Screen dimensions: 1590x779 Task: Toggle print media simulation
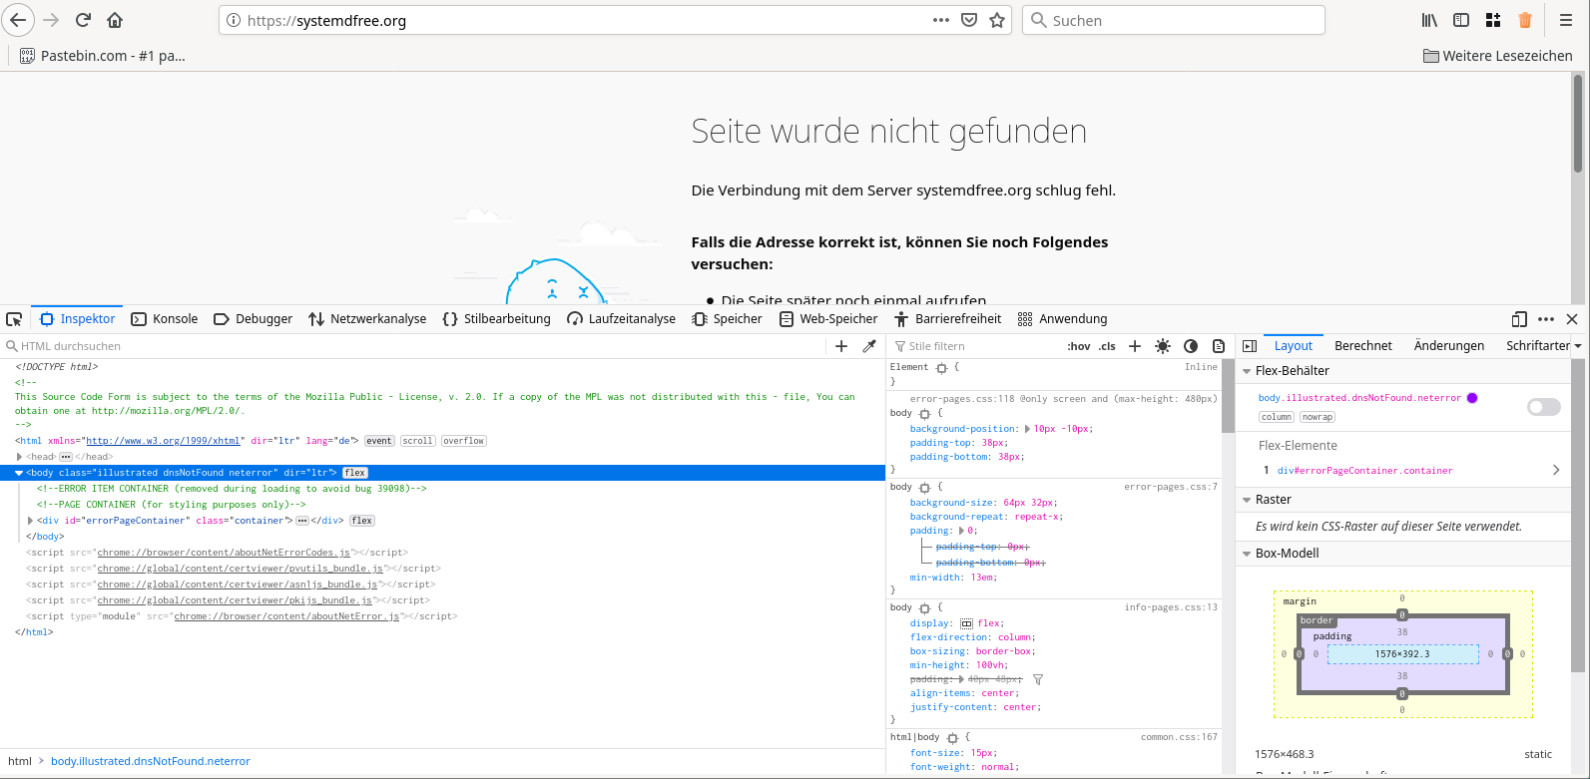pos(1219,346)
